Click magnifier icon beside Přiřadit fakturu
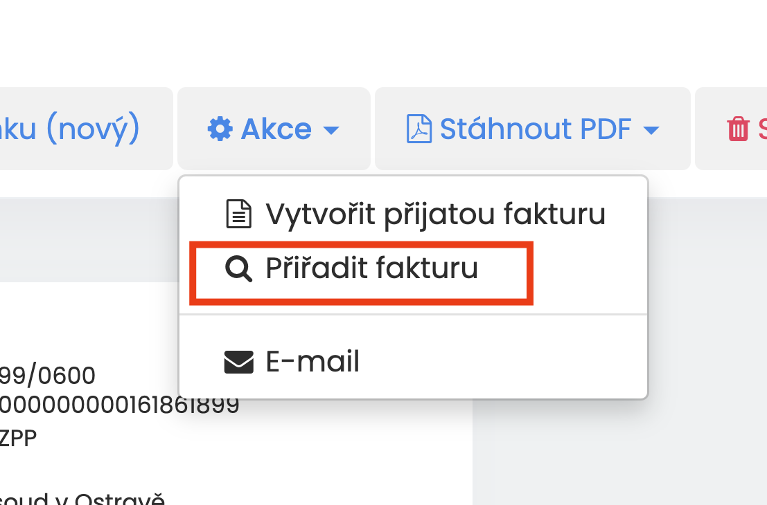This screenshot has width=767, height=505. point(239,268)
